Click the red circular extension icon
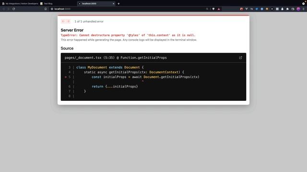 click(241, 9)
